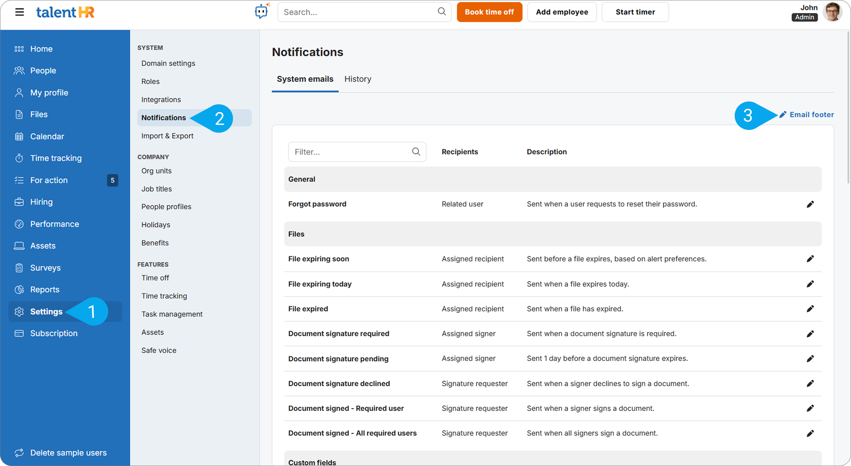The height and width of the screenshot is (466, 851).
Task: Edit the Document signature declined email
Action: tap(810, 384)
